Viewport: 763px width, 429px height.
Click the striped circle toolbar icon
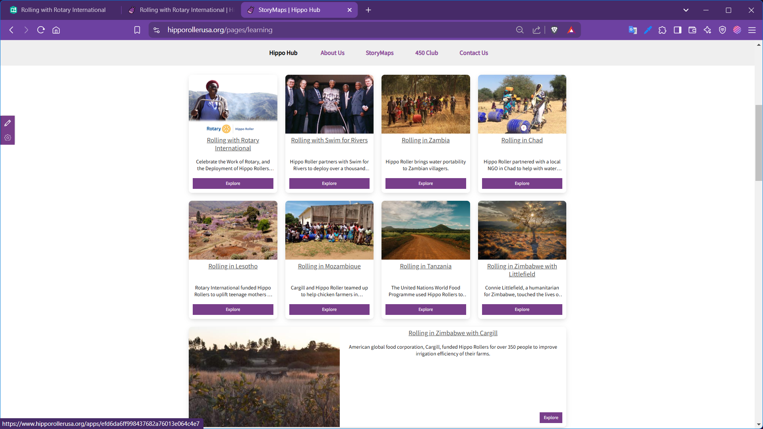pos(737,30)
